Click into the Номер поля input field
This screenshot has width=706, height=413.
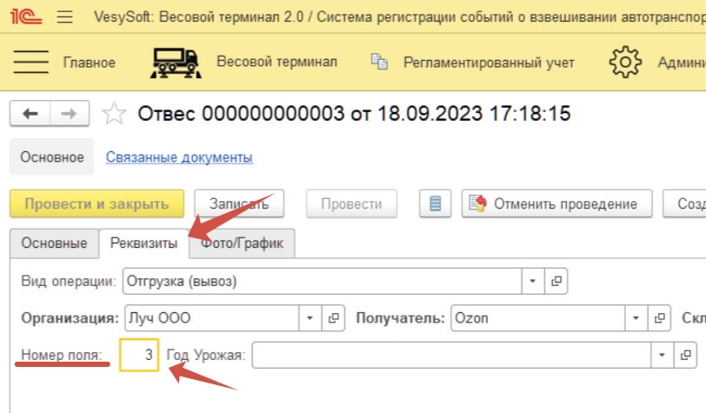coord(139,355)
